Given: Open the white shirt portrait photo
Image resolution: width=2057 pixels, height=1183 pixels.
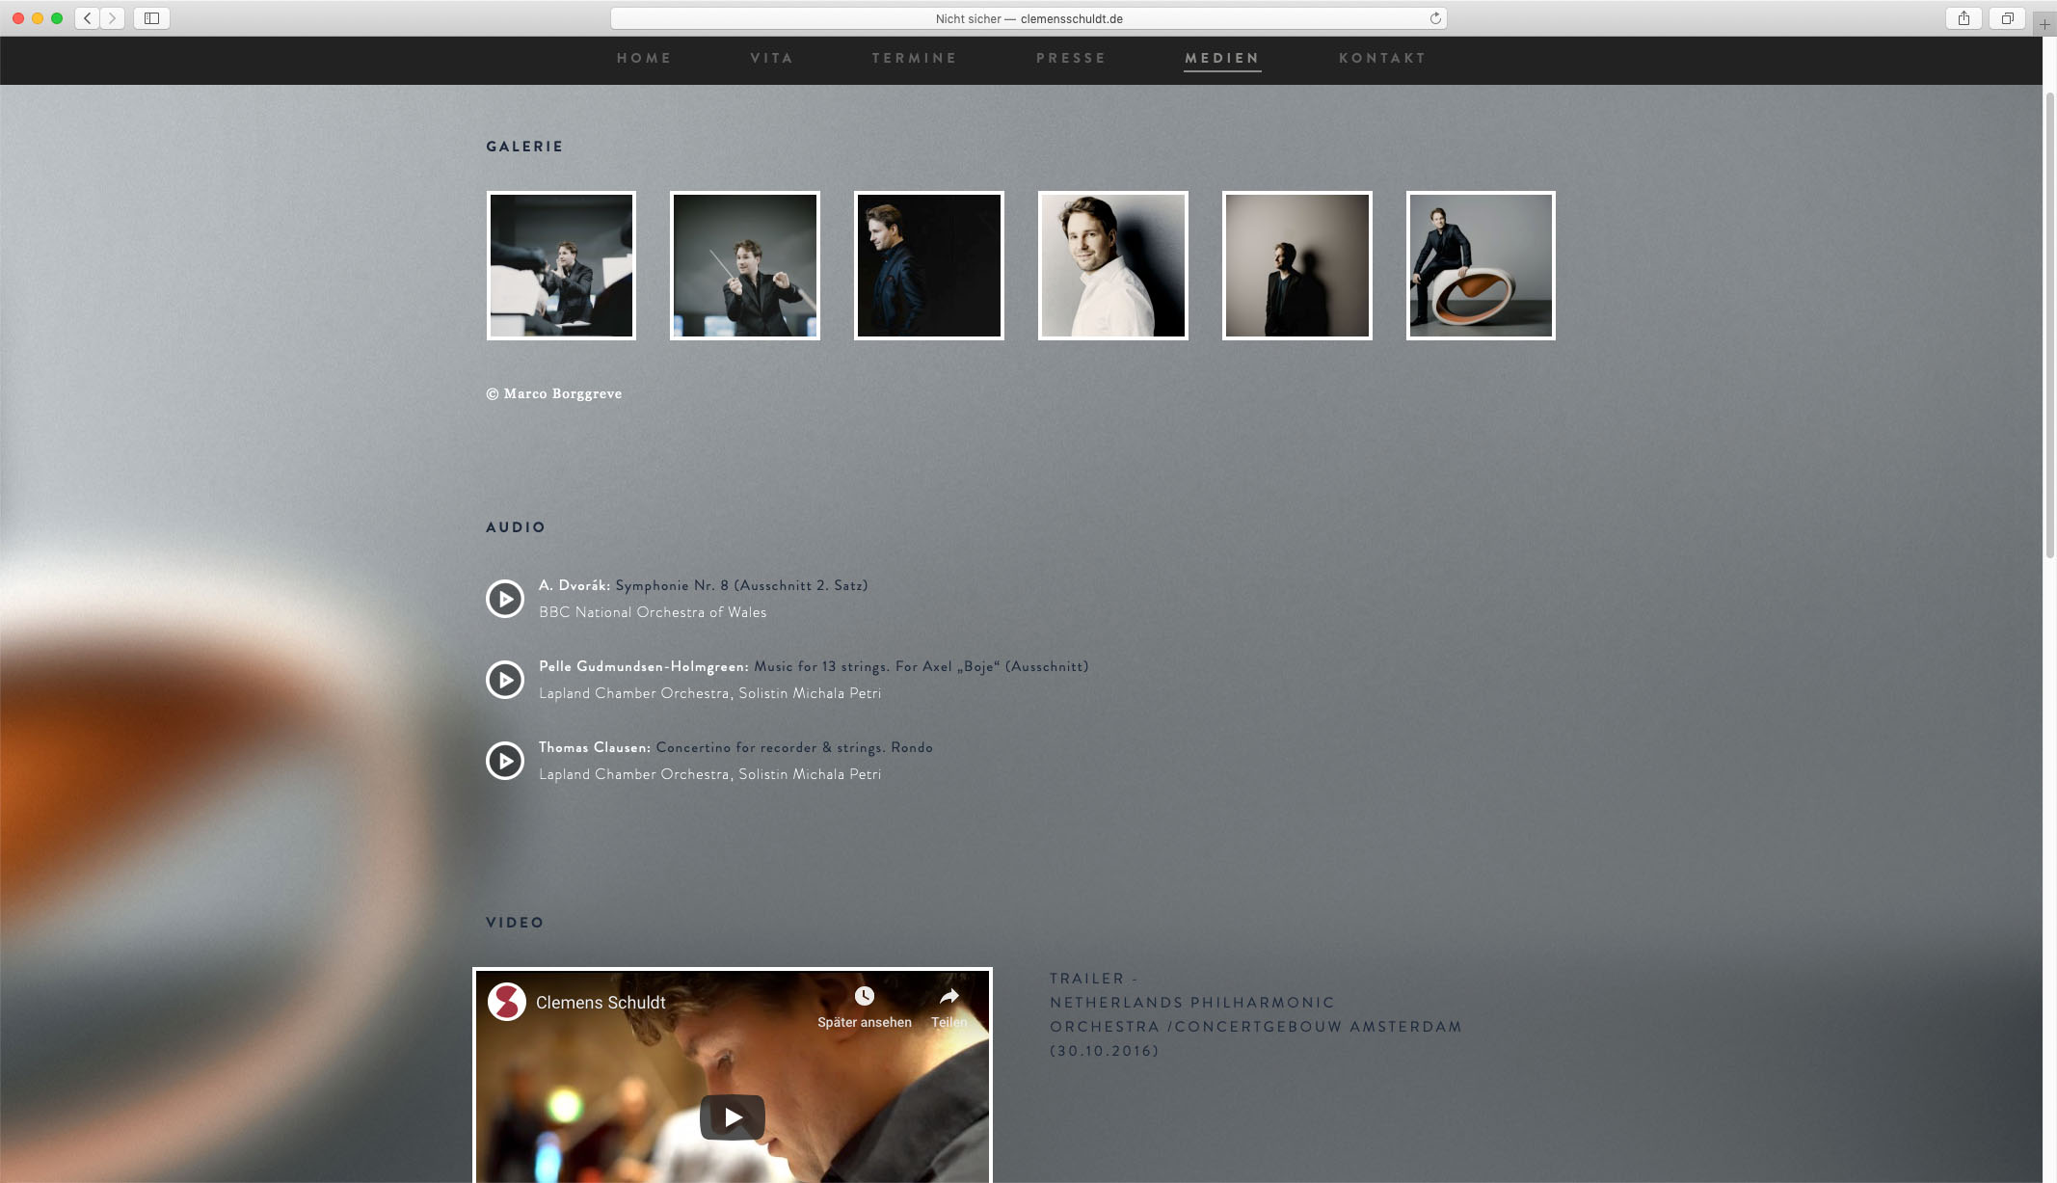Looking at the screenshot, I should [1112, 265].
